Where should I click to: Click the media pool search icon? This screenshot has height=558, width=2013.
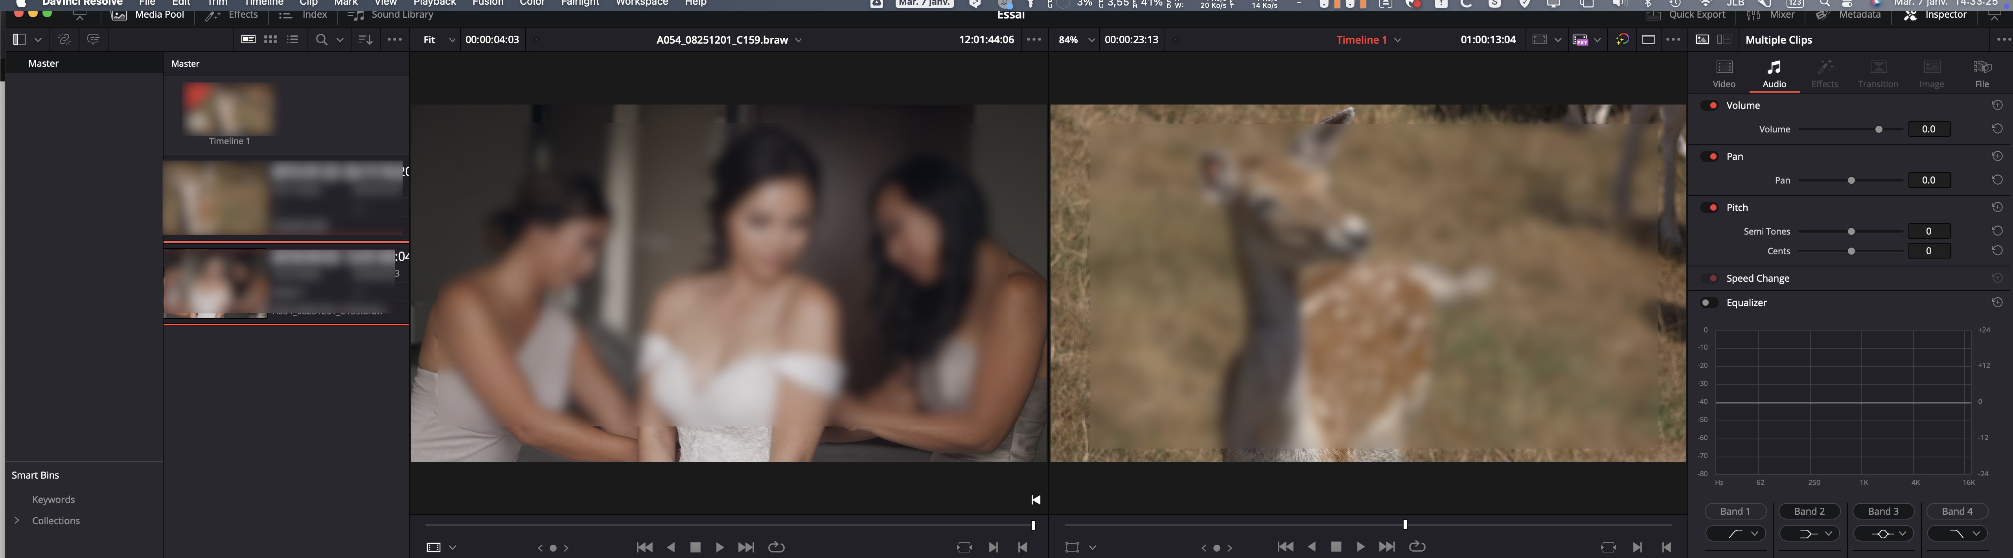pyautogui.click(x=321, y=39)
